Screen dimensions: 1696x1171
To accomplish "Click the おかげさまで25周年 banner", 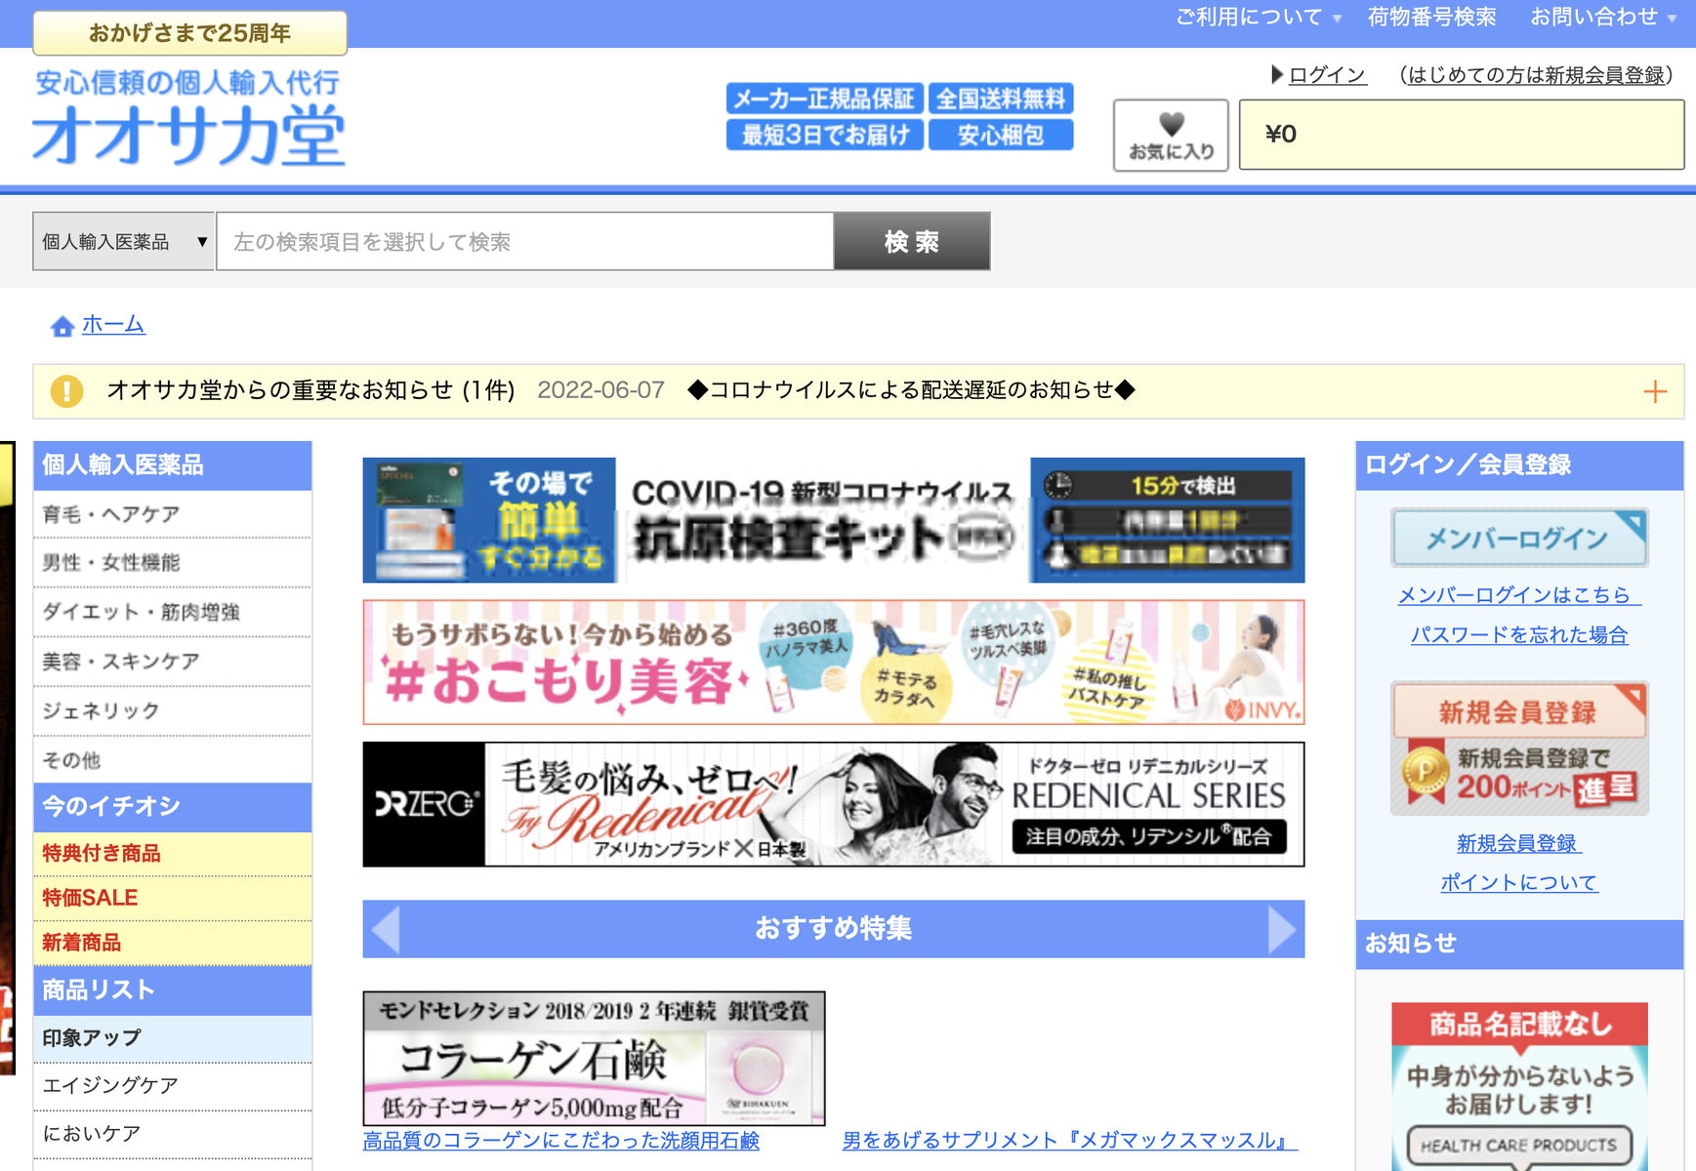I will (189, 33).
